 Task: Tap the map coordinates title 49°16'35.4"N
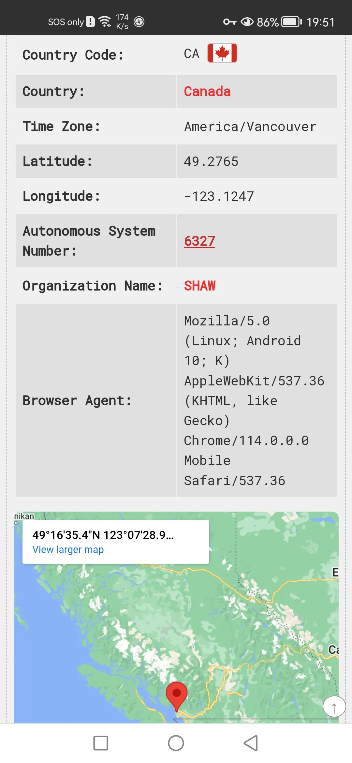click(x=103, y=535)
